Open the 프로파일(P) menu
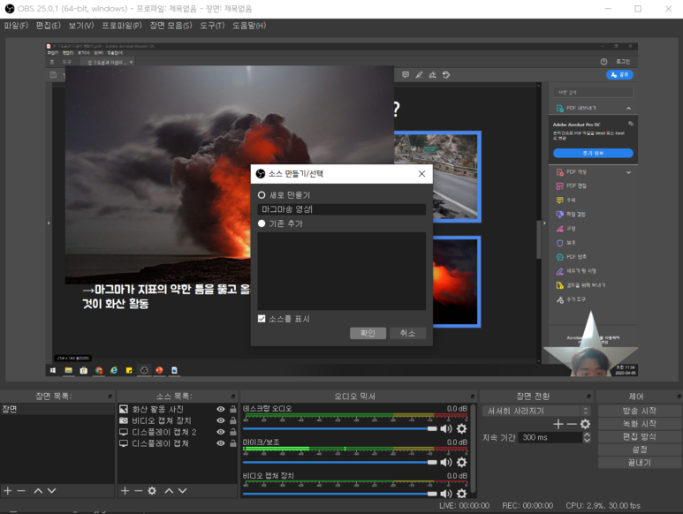Viewport: 683px width, 514px height. [122, 26]
